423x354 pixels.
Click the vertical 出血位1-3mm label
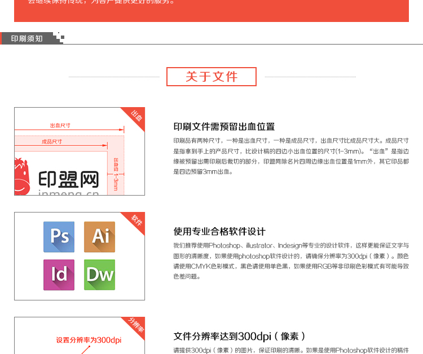tap(116, 174)
